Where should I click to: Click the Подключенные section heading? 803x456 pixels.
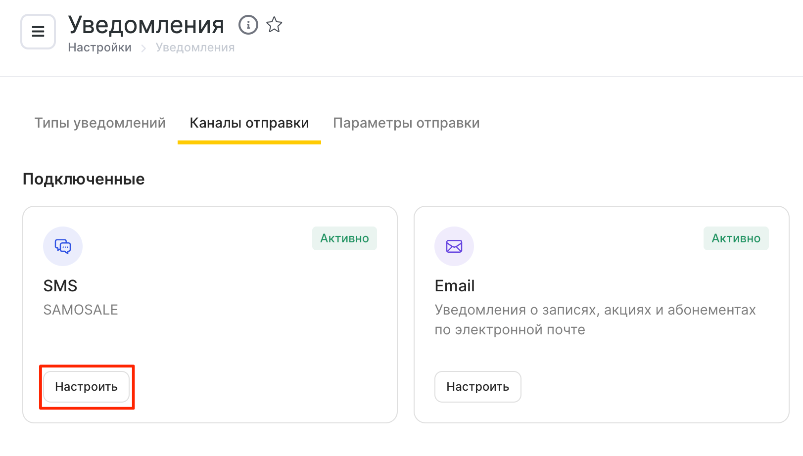pyautogui.click(x=84, y=179)
